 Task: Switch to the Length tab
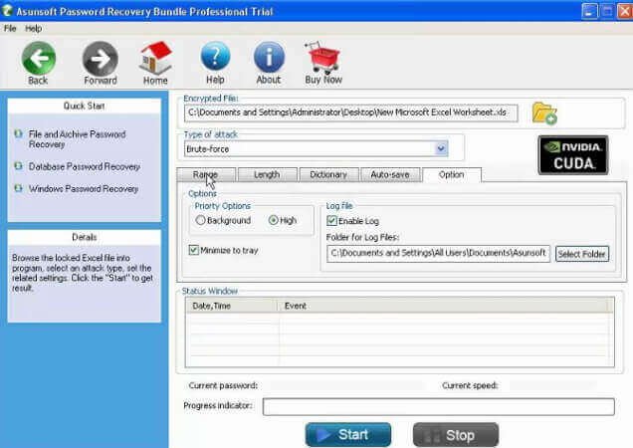click(x=268, y=175)
